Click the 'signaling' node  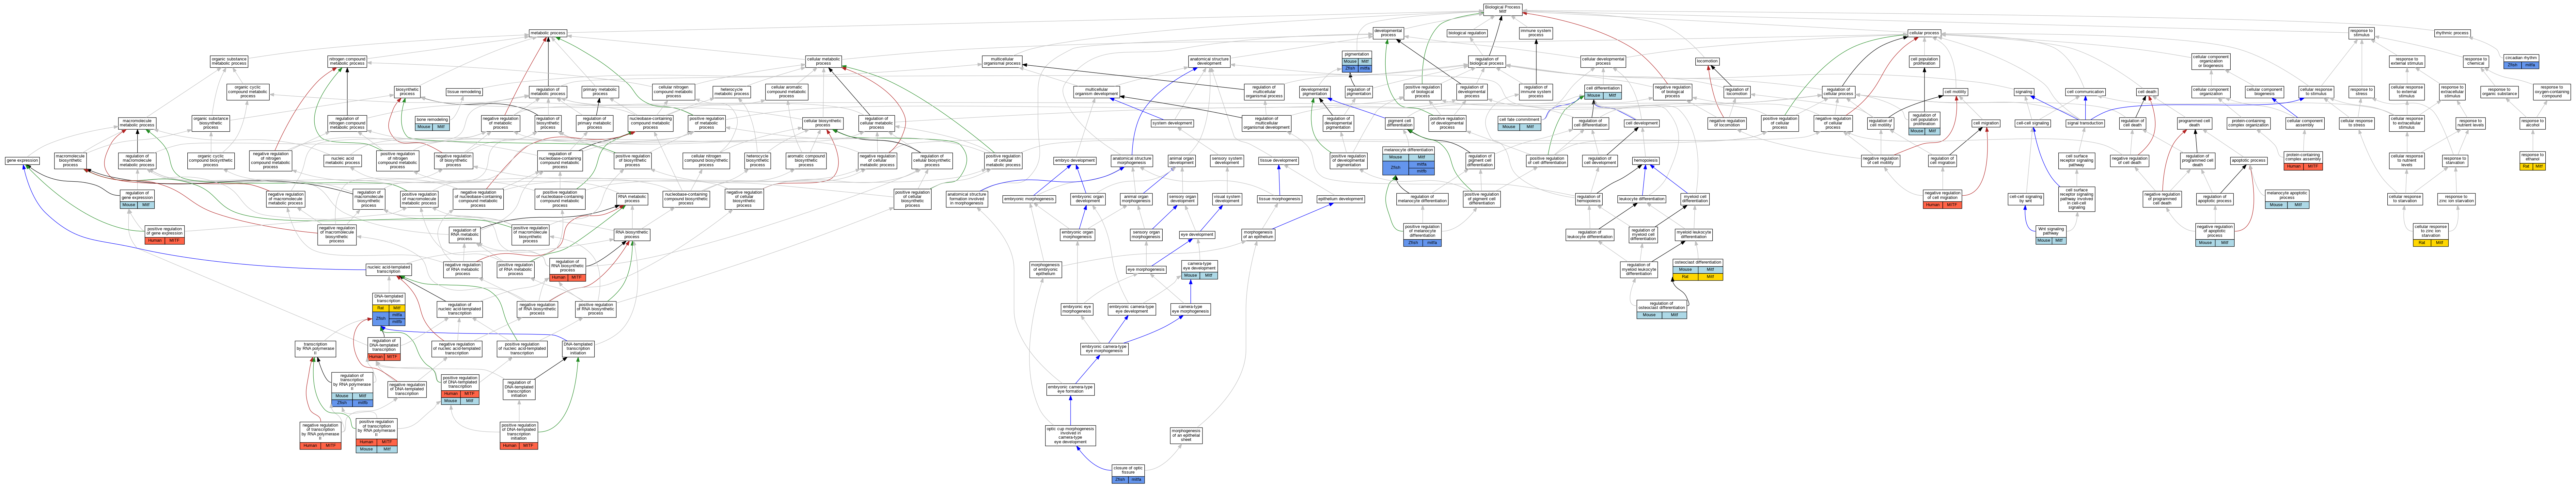[2024, 92]
